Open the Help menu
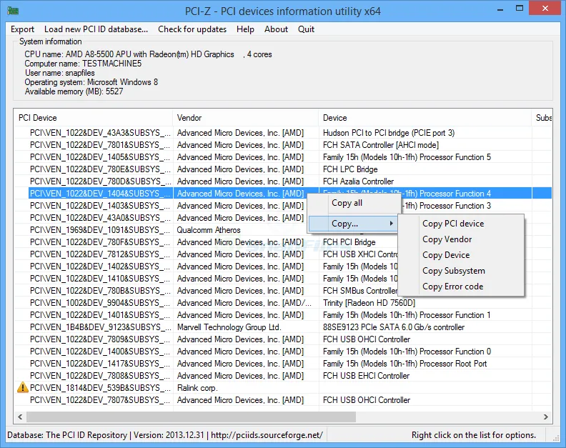The image size is (566, 448). click(245, 29)
